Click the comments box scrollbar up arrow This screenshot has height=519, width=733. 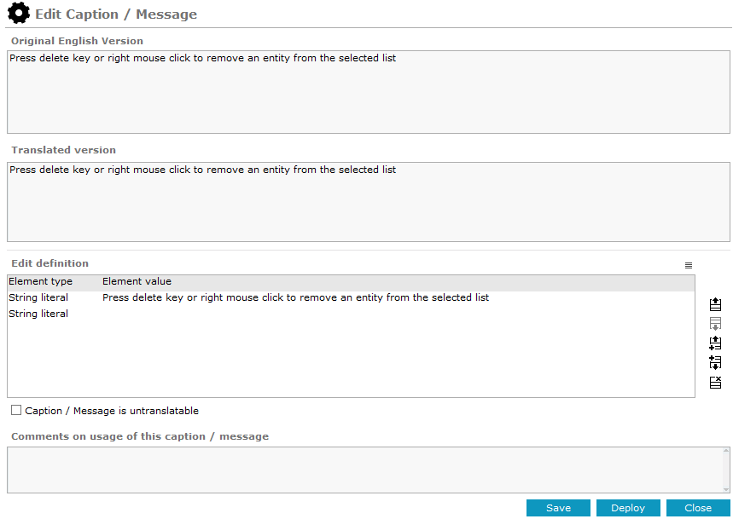pos(726,451)
